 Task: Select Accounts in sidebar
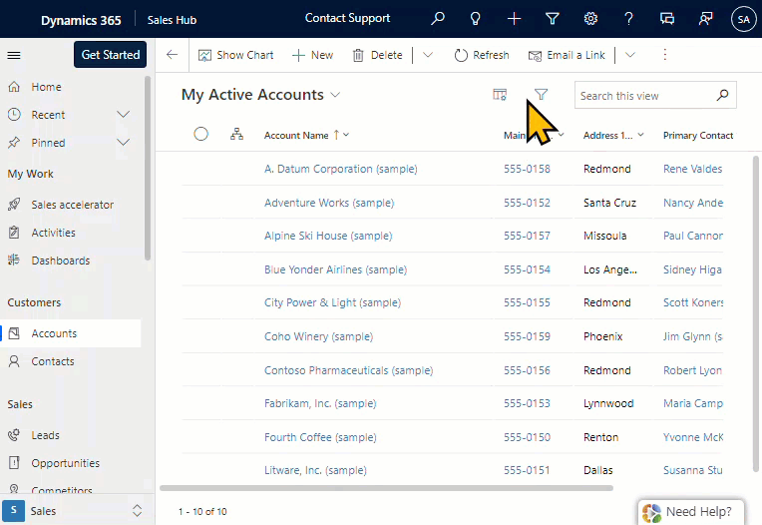tap(71, 333)
